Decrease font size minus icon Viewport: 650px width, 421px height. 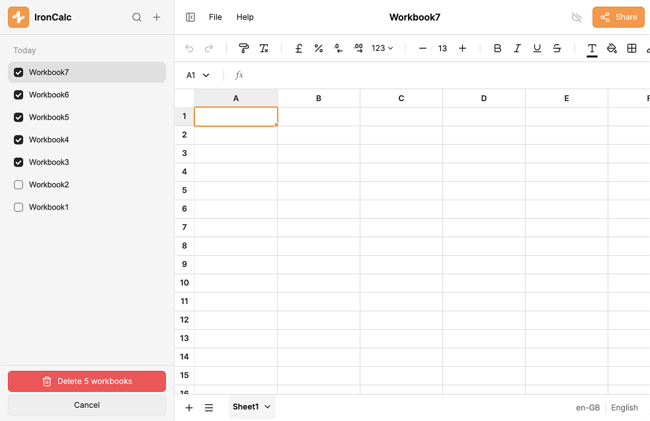(423, 48)
